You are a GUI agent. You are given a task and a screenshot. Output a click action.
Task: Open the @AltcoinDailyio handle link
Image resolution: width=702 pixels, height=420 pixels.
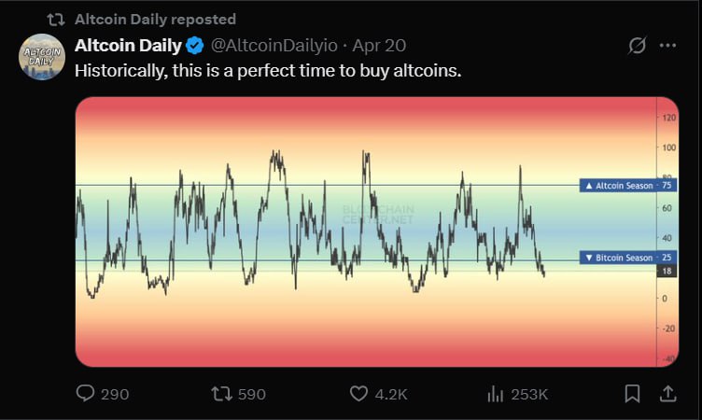point(274,45)
